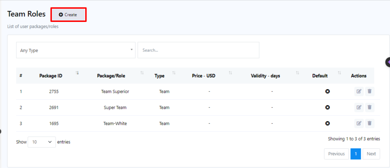Click the Search input field
390x168 pixels.
click(198, 50)
